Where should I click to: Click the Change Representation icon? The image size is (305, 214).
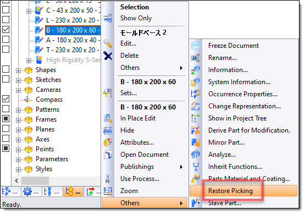point(196,106)
